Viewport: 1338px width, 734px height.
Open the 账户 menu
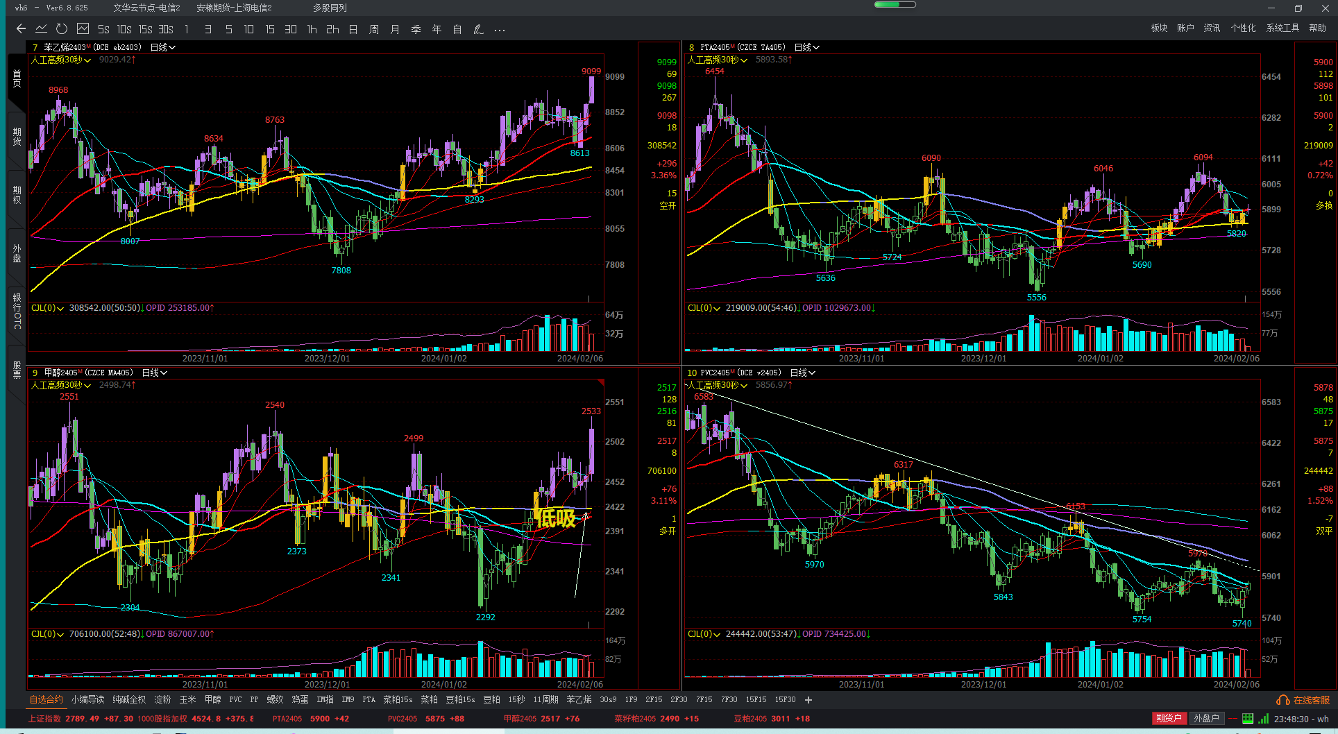point(1185,28)
